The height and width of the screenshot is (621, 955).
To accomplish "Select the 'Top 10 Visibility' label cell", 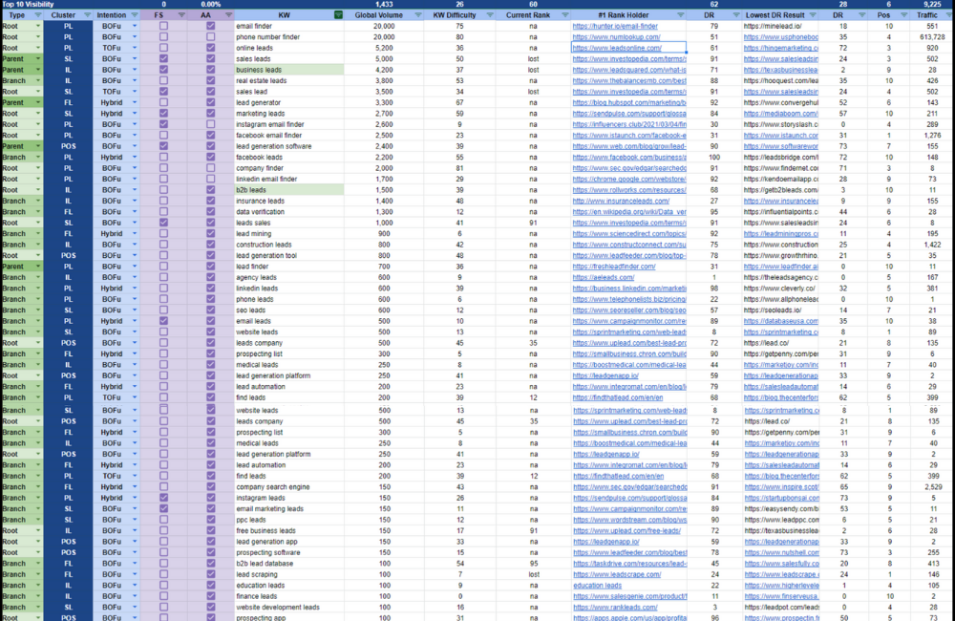I will point(28,4).
